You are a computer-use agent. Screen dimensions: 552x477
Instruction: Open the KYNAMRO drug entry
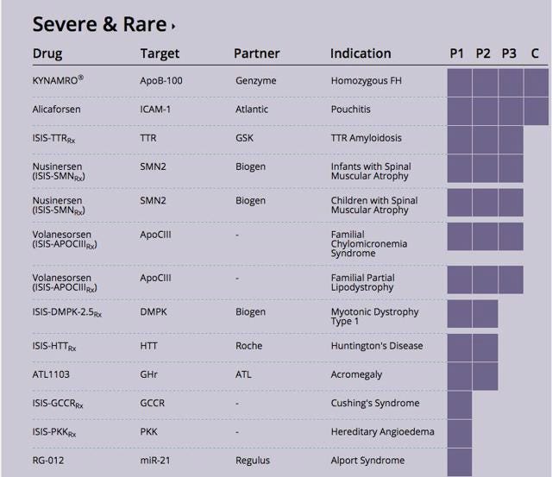coord(58,80)
